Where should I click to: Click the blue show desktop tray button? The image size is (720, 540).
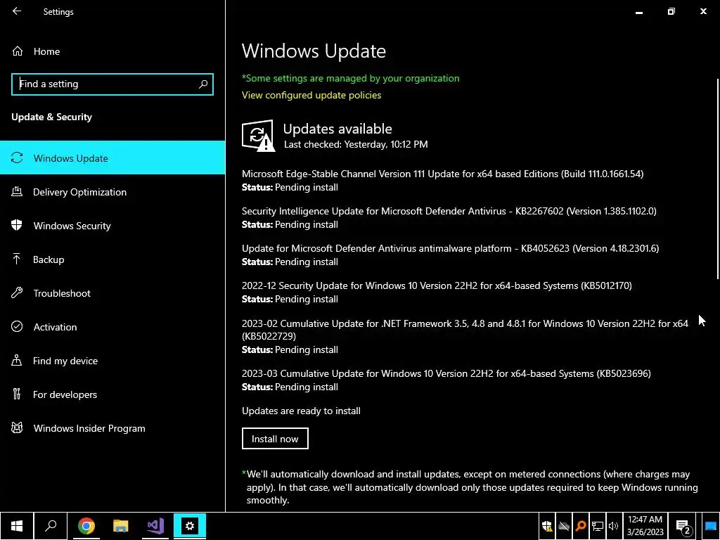(x=711, y=526)
